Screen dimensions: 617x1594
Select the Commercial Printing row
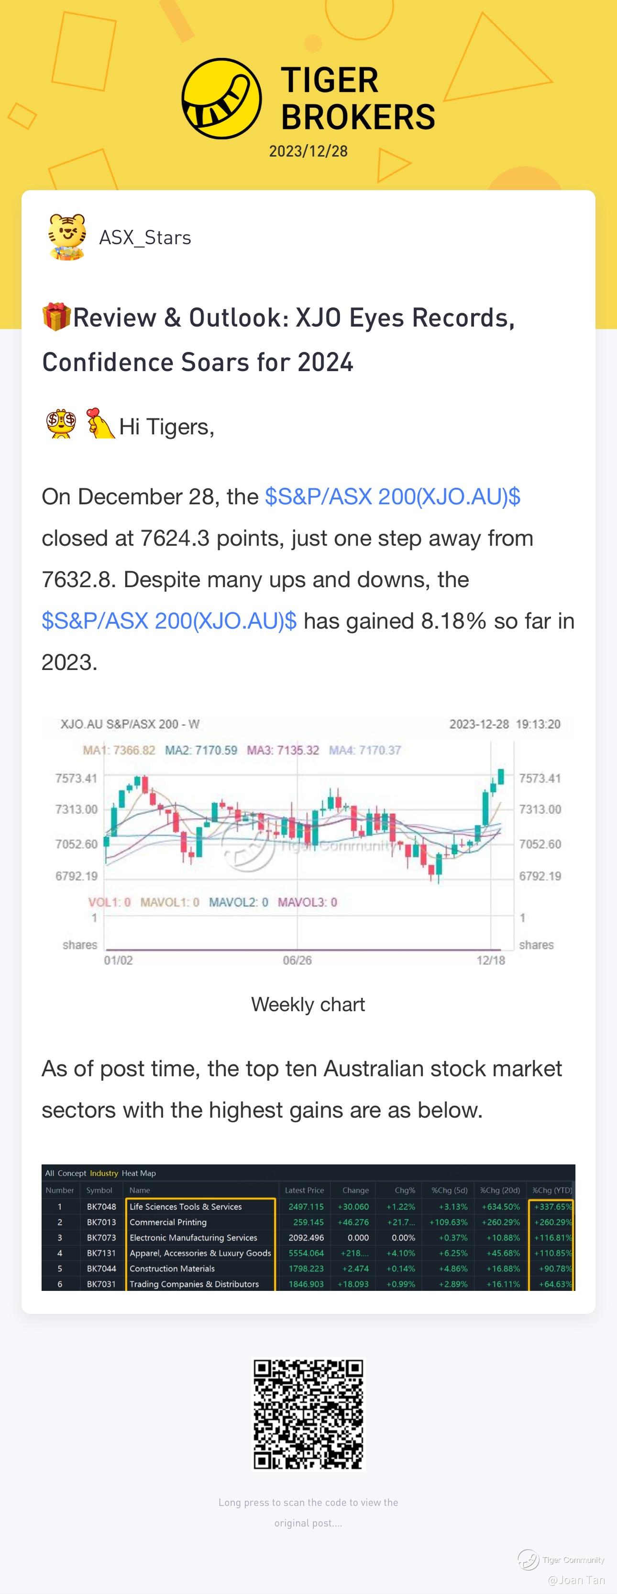point(168,1222)
